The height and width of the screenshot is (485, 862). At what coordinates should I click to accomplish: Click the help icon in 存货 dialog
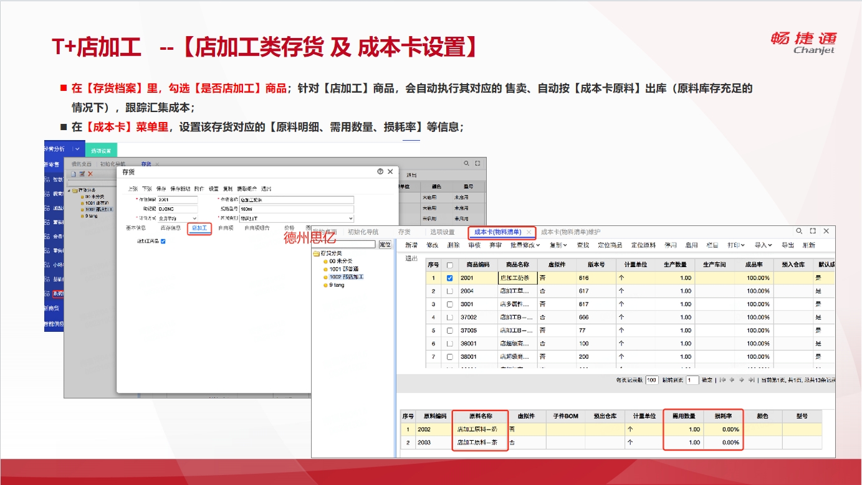pyautogui.click(x=380, y=171)
